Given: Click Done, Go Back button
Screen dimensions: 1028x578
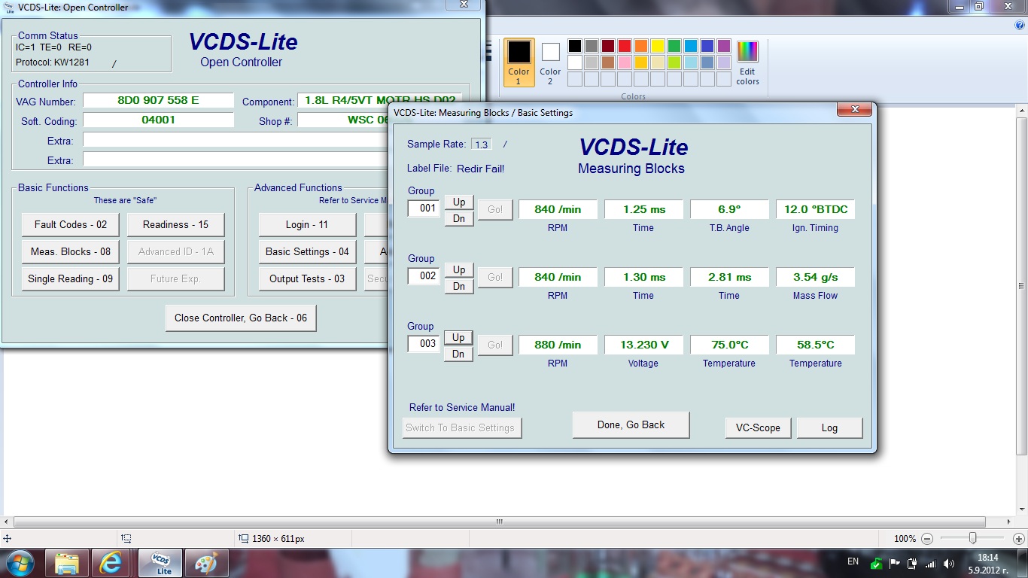Looking at the screenshot, I should pyautogui.click(x=631, y=424).
